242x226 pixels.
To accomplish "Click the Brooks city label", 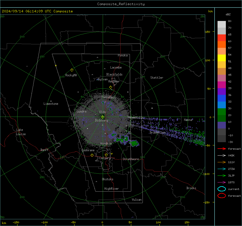I will point(191,188).
